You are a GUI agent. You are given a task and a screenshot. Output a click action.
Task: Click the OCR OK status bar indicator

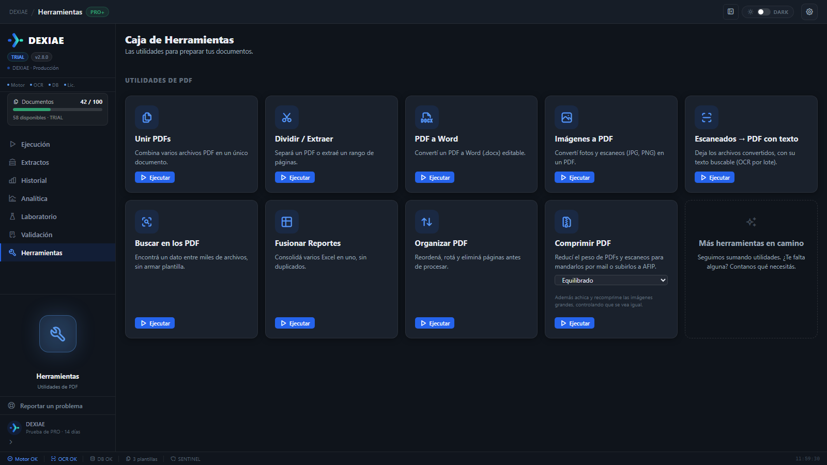click(x=64, y=459)
